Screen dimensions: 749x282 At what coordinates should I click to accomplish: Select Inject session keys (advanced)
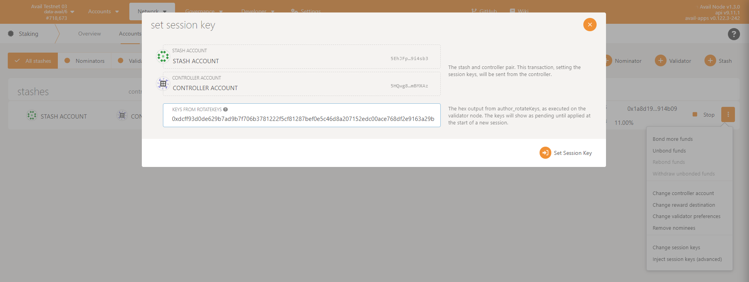click(687, 259)
